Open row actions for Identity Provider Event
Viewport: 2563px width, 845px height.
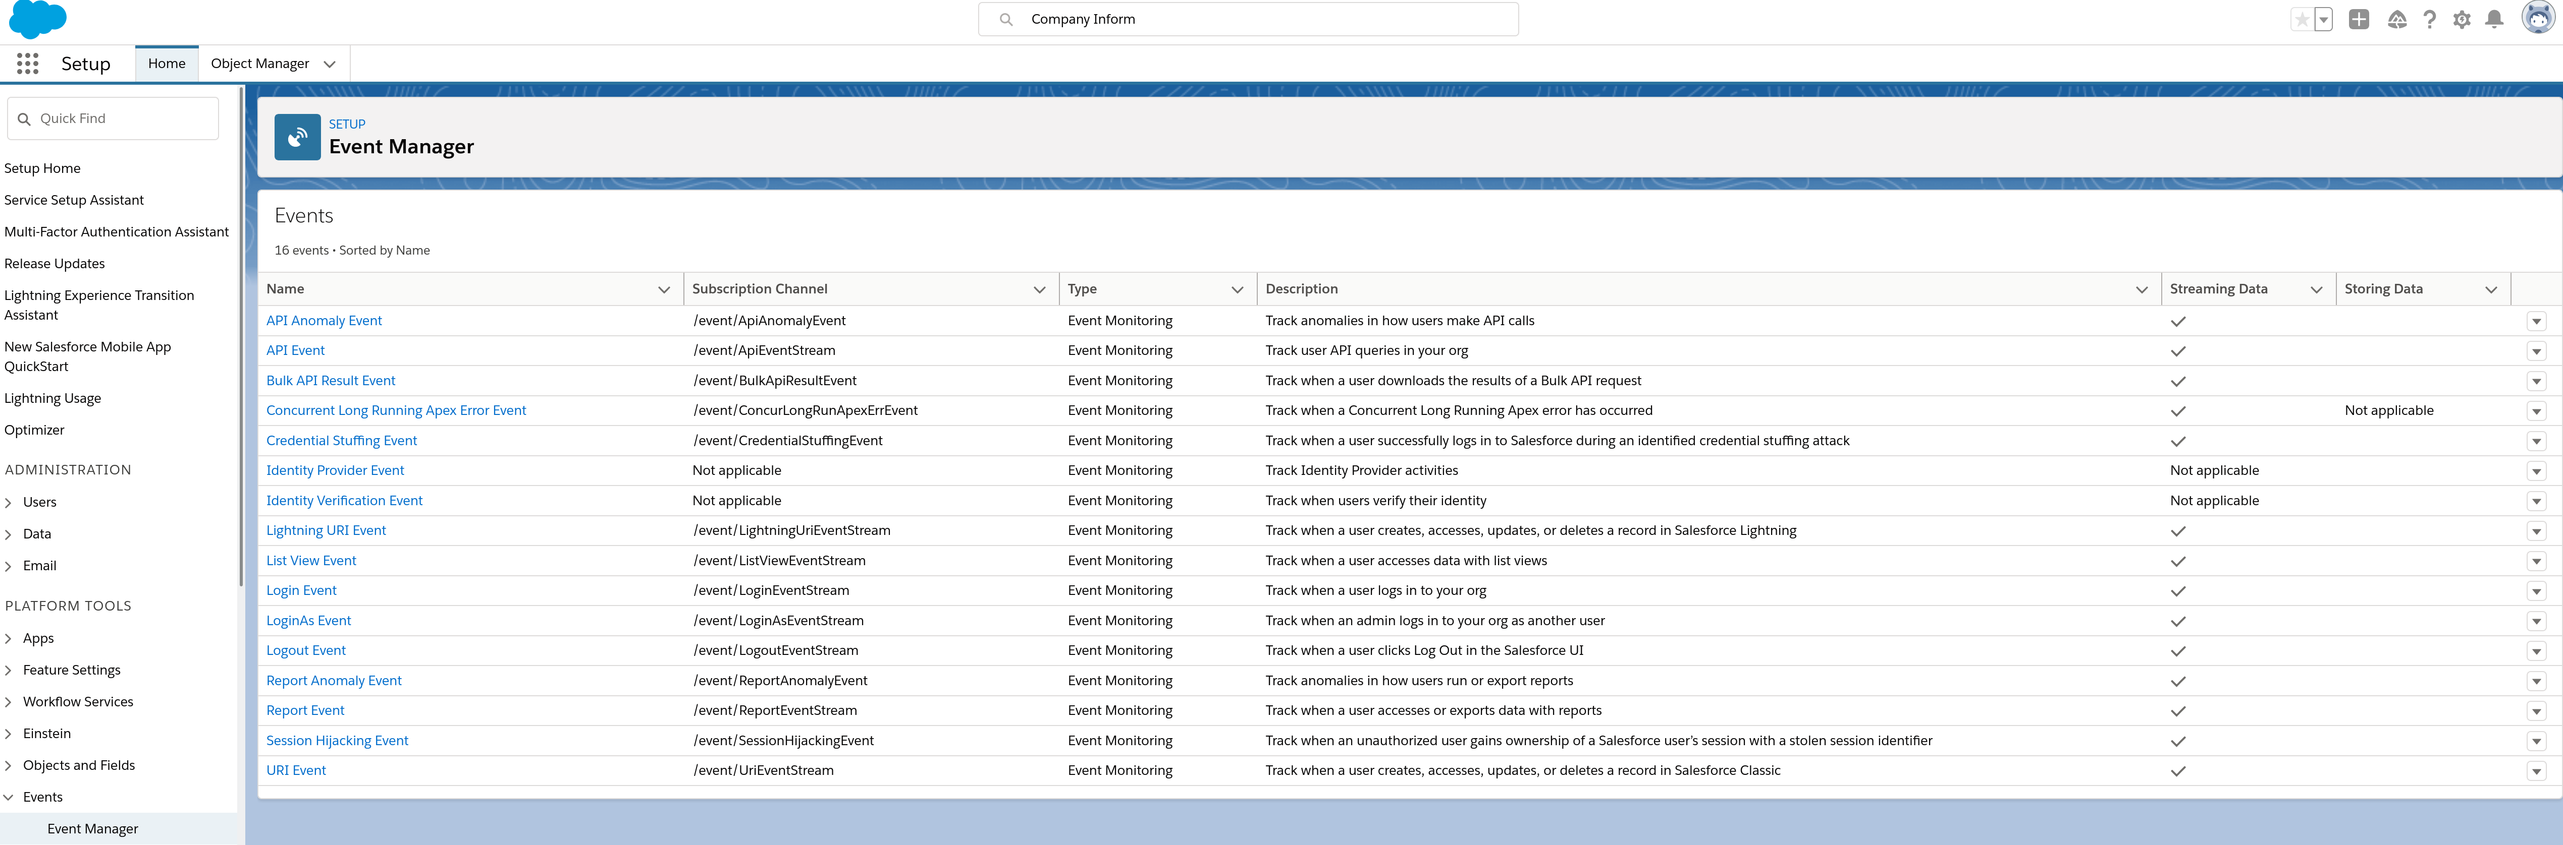[2536, 471]
